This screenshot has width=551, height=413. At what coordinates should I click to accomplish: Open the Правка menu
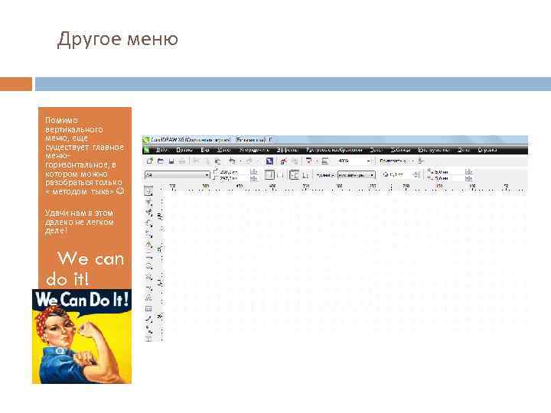[184, 150]
